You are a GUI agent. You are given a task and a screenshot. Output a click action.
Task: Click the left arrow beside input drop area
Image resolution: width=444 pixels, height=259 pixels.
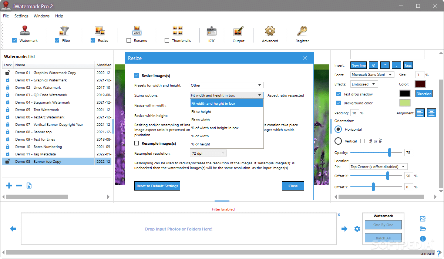coord(13,229)
